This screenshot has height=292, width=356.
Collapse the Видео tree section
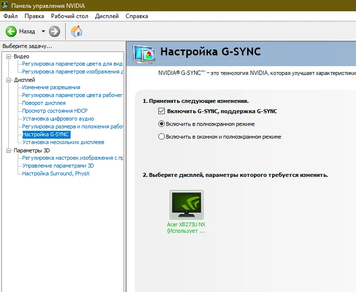[9, 56]
